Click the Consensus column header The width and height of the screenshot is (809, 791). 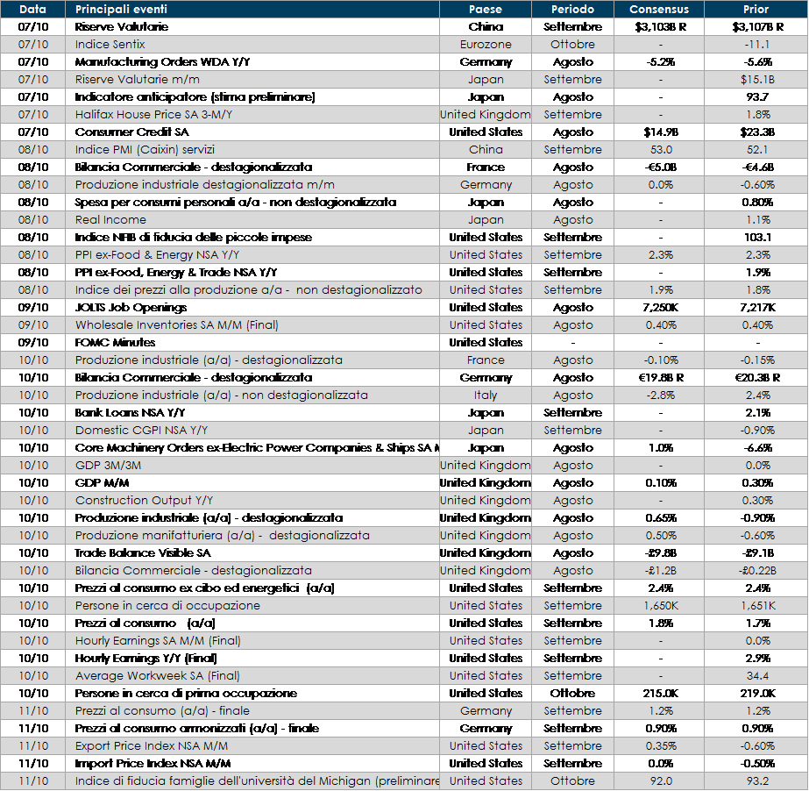(x=659, y=10)
